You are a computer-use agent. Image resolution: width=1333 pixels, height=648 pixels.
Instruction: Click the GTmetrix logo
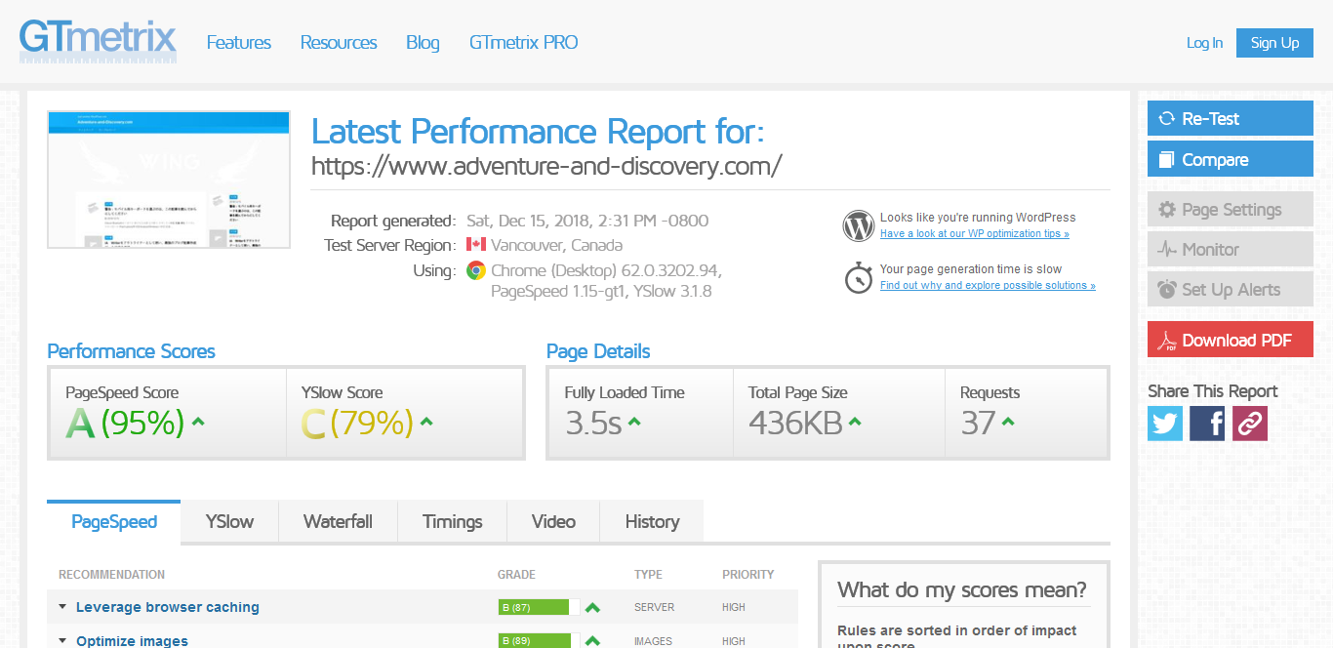[98, 41]
